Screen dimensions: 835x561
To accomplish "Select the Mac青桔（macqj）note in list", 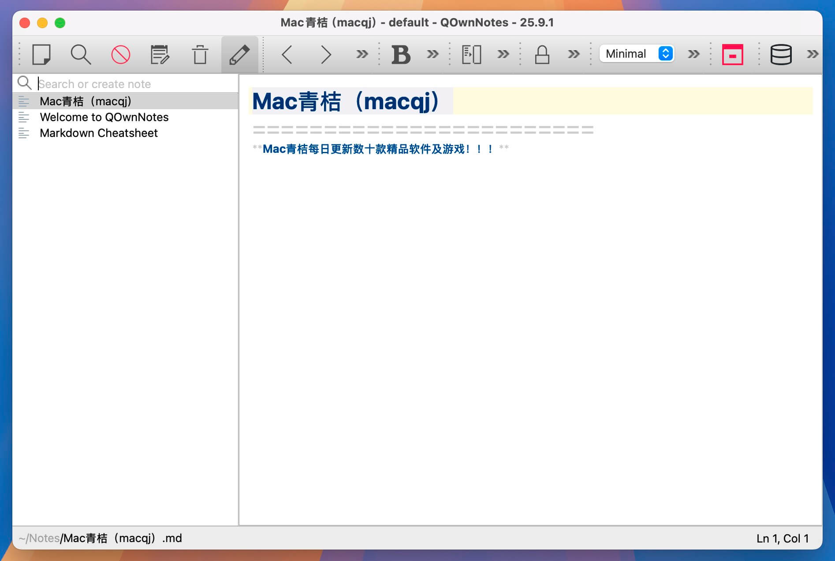I will 126,101.
